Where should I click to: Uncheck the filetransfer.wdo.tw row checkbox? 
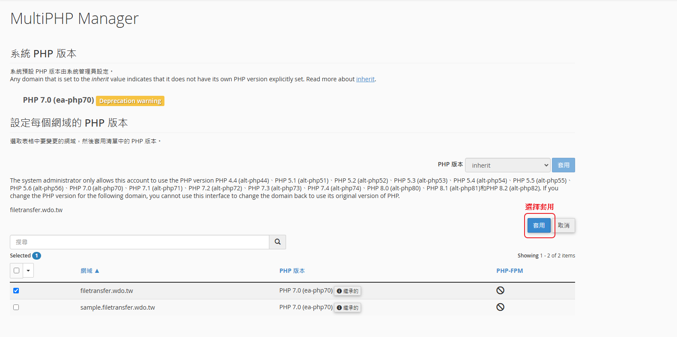[16, 291]
